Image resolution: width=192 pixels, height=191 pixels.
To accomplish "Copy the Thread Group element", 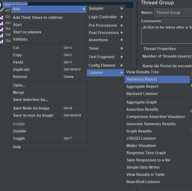I will coord(49,55).
